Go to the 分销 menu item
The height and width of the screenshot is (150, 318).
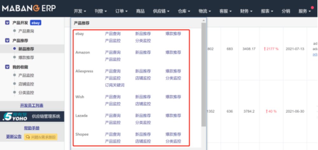coord(286,11)
